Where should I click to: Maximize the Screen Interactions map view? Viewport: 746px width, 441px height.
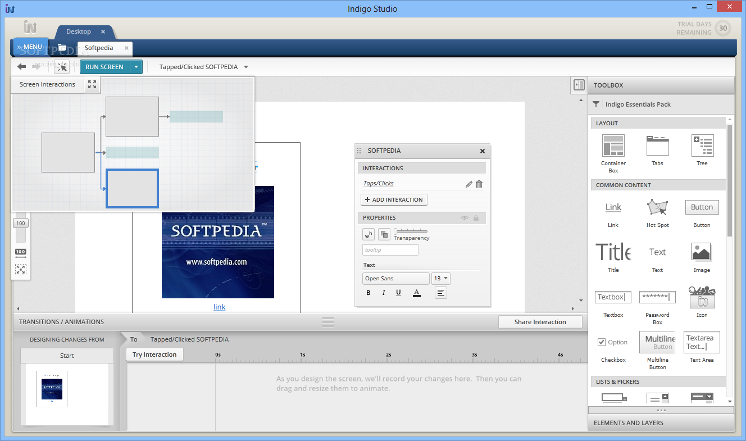click(x=92, y=84)
